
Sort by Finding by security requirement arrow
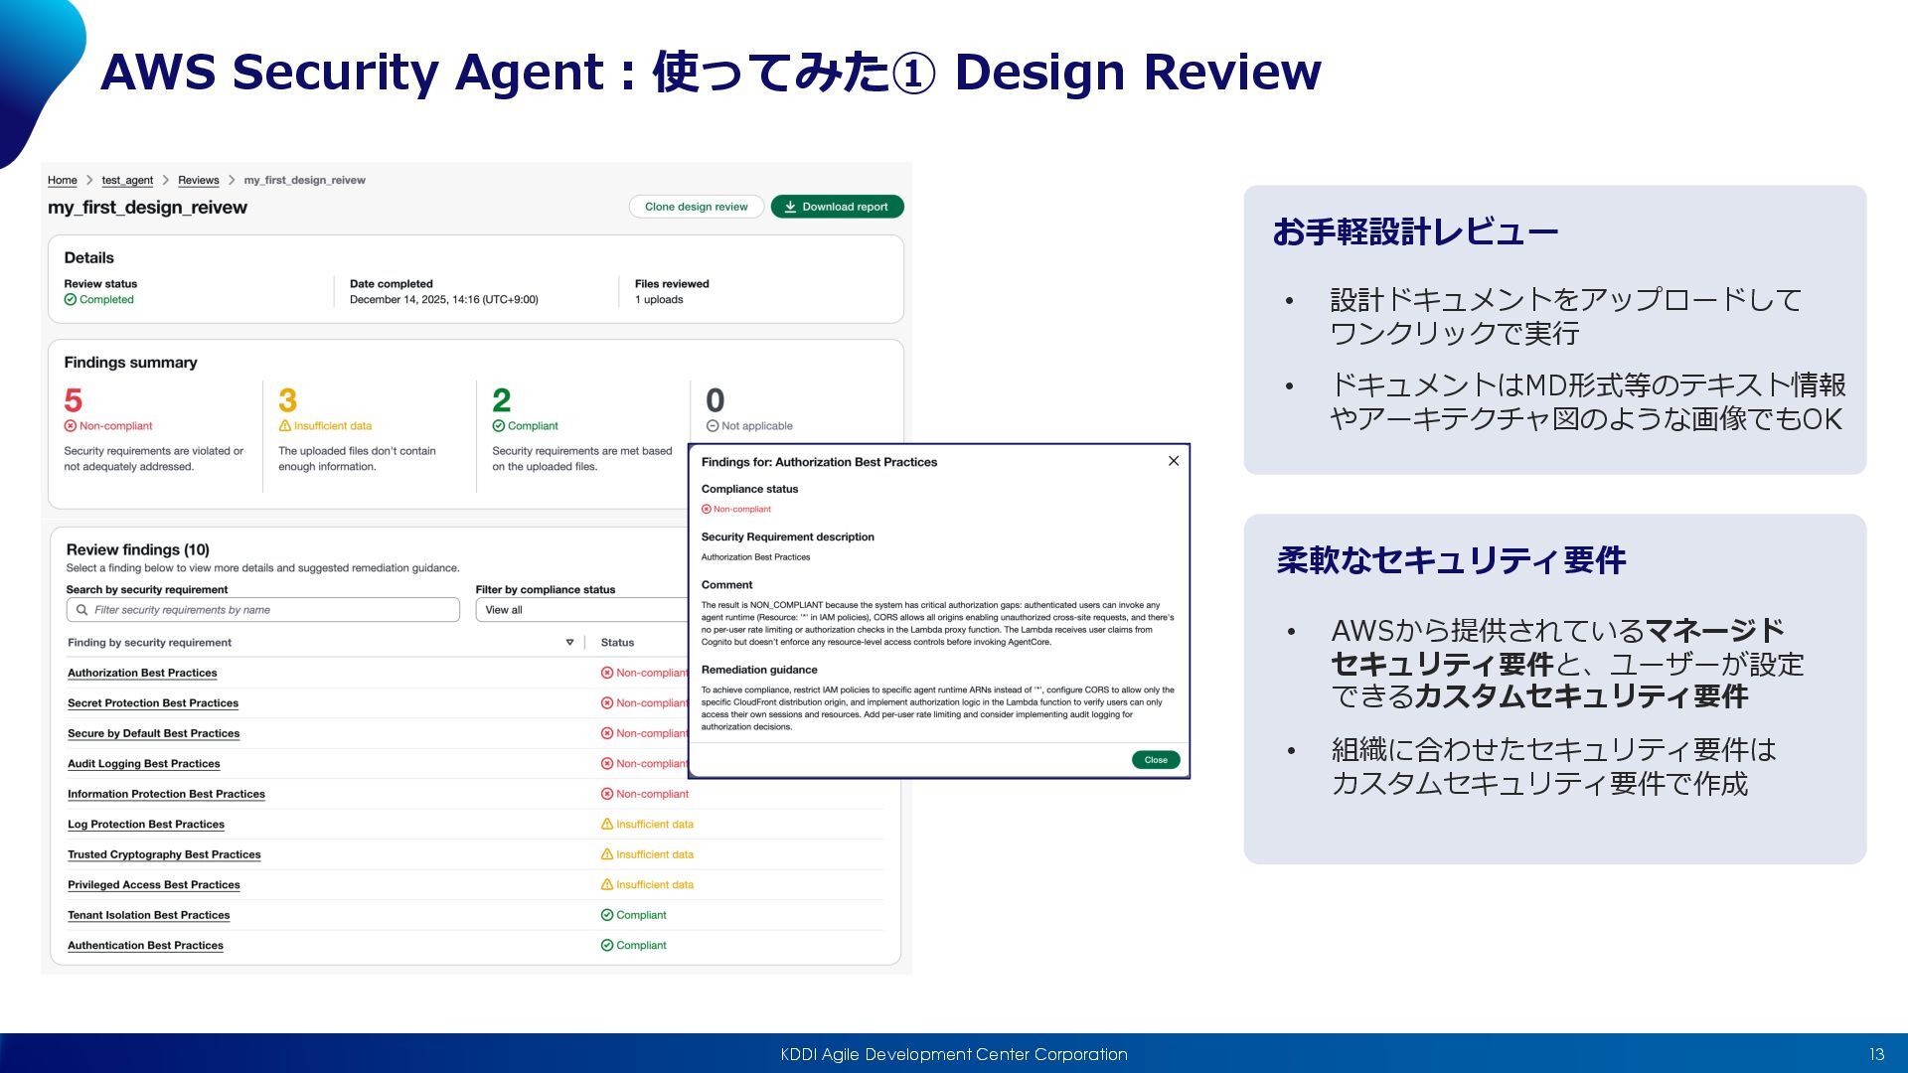pos(569,643)
